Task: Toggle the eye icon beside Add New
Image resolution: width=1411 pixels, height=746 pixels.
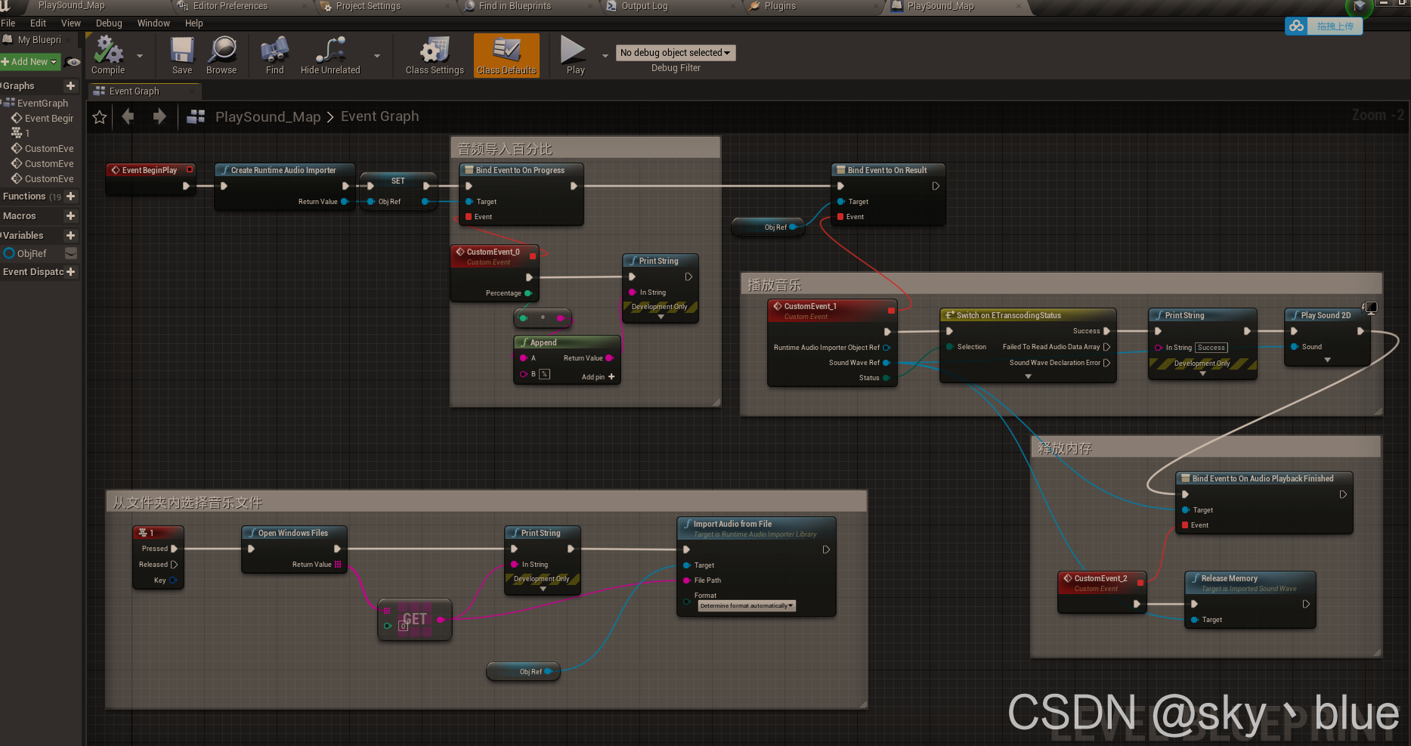Action: coord(73,62)
